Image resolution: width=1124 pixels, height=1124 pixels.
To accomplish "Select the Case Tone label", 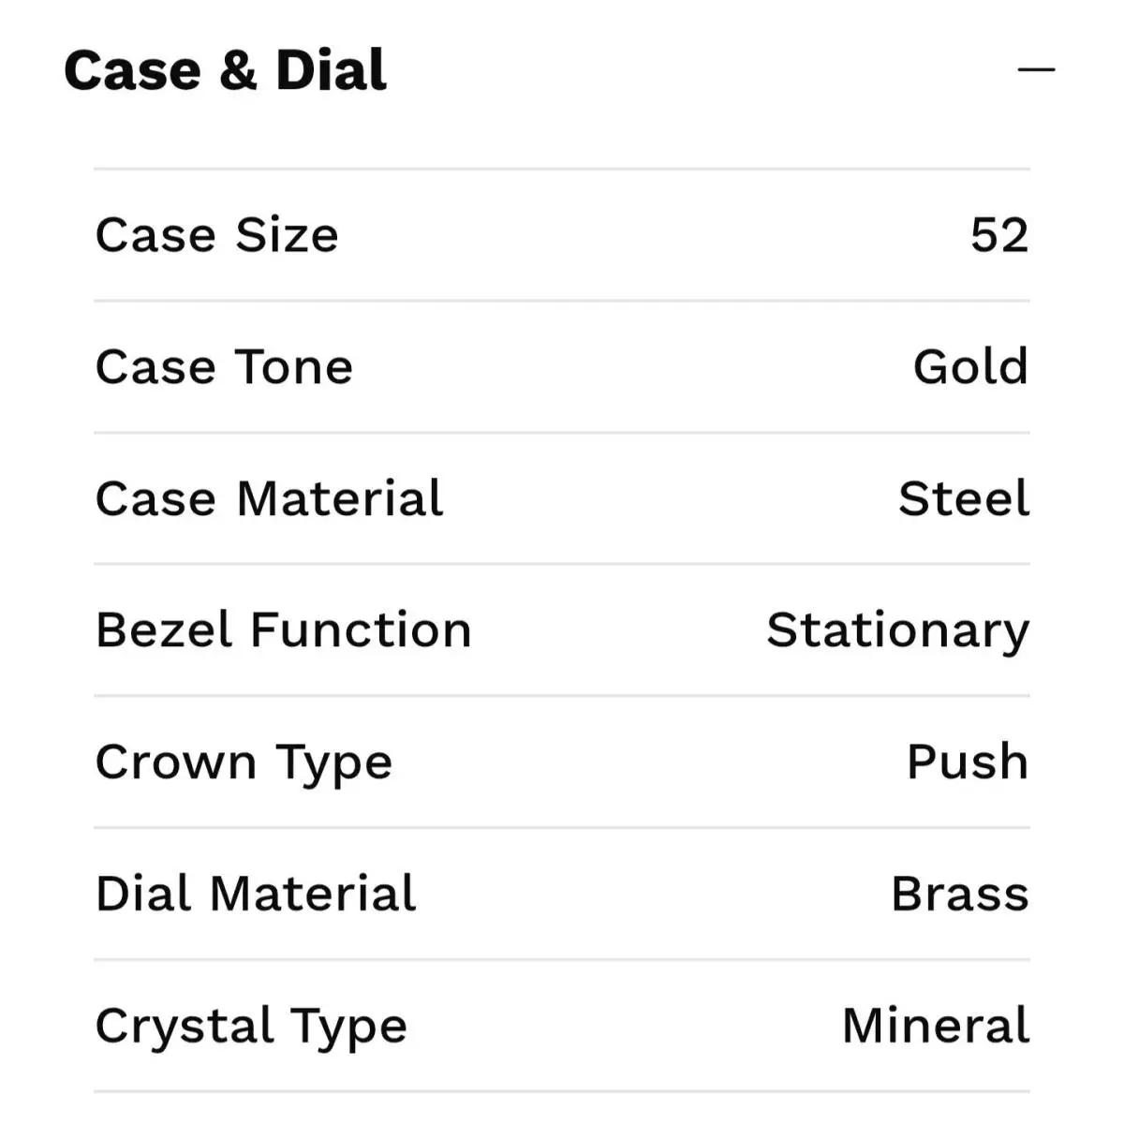I will pyautogui.click(x=224, y=366).
